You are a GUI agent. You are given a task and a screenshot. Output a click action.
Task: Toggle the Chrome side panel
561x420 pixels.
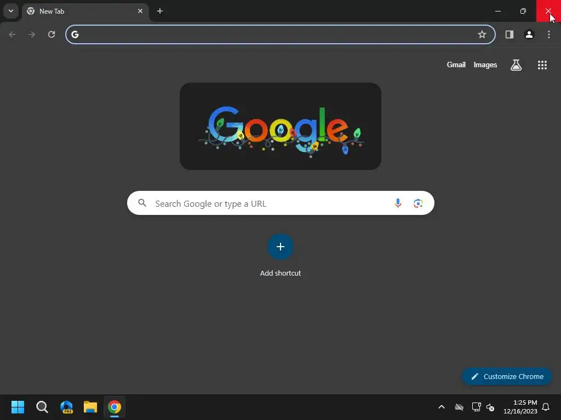click(x=510, y=34)
